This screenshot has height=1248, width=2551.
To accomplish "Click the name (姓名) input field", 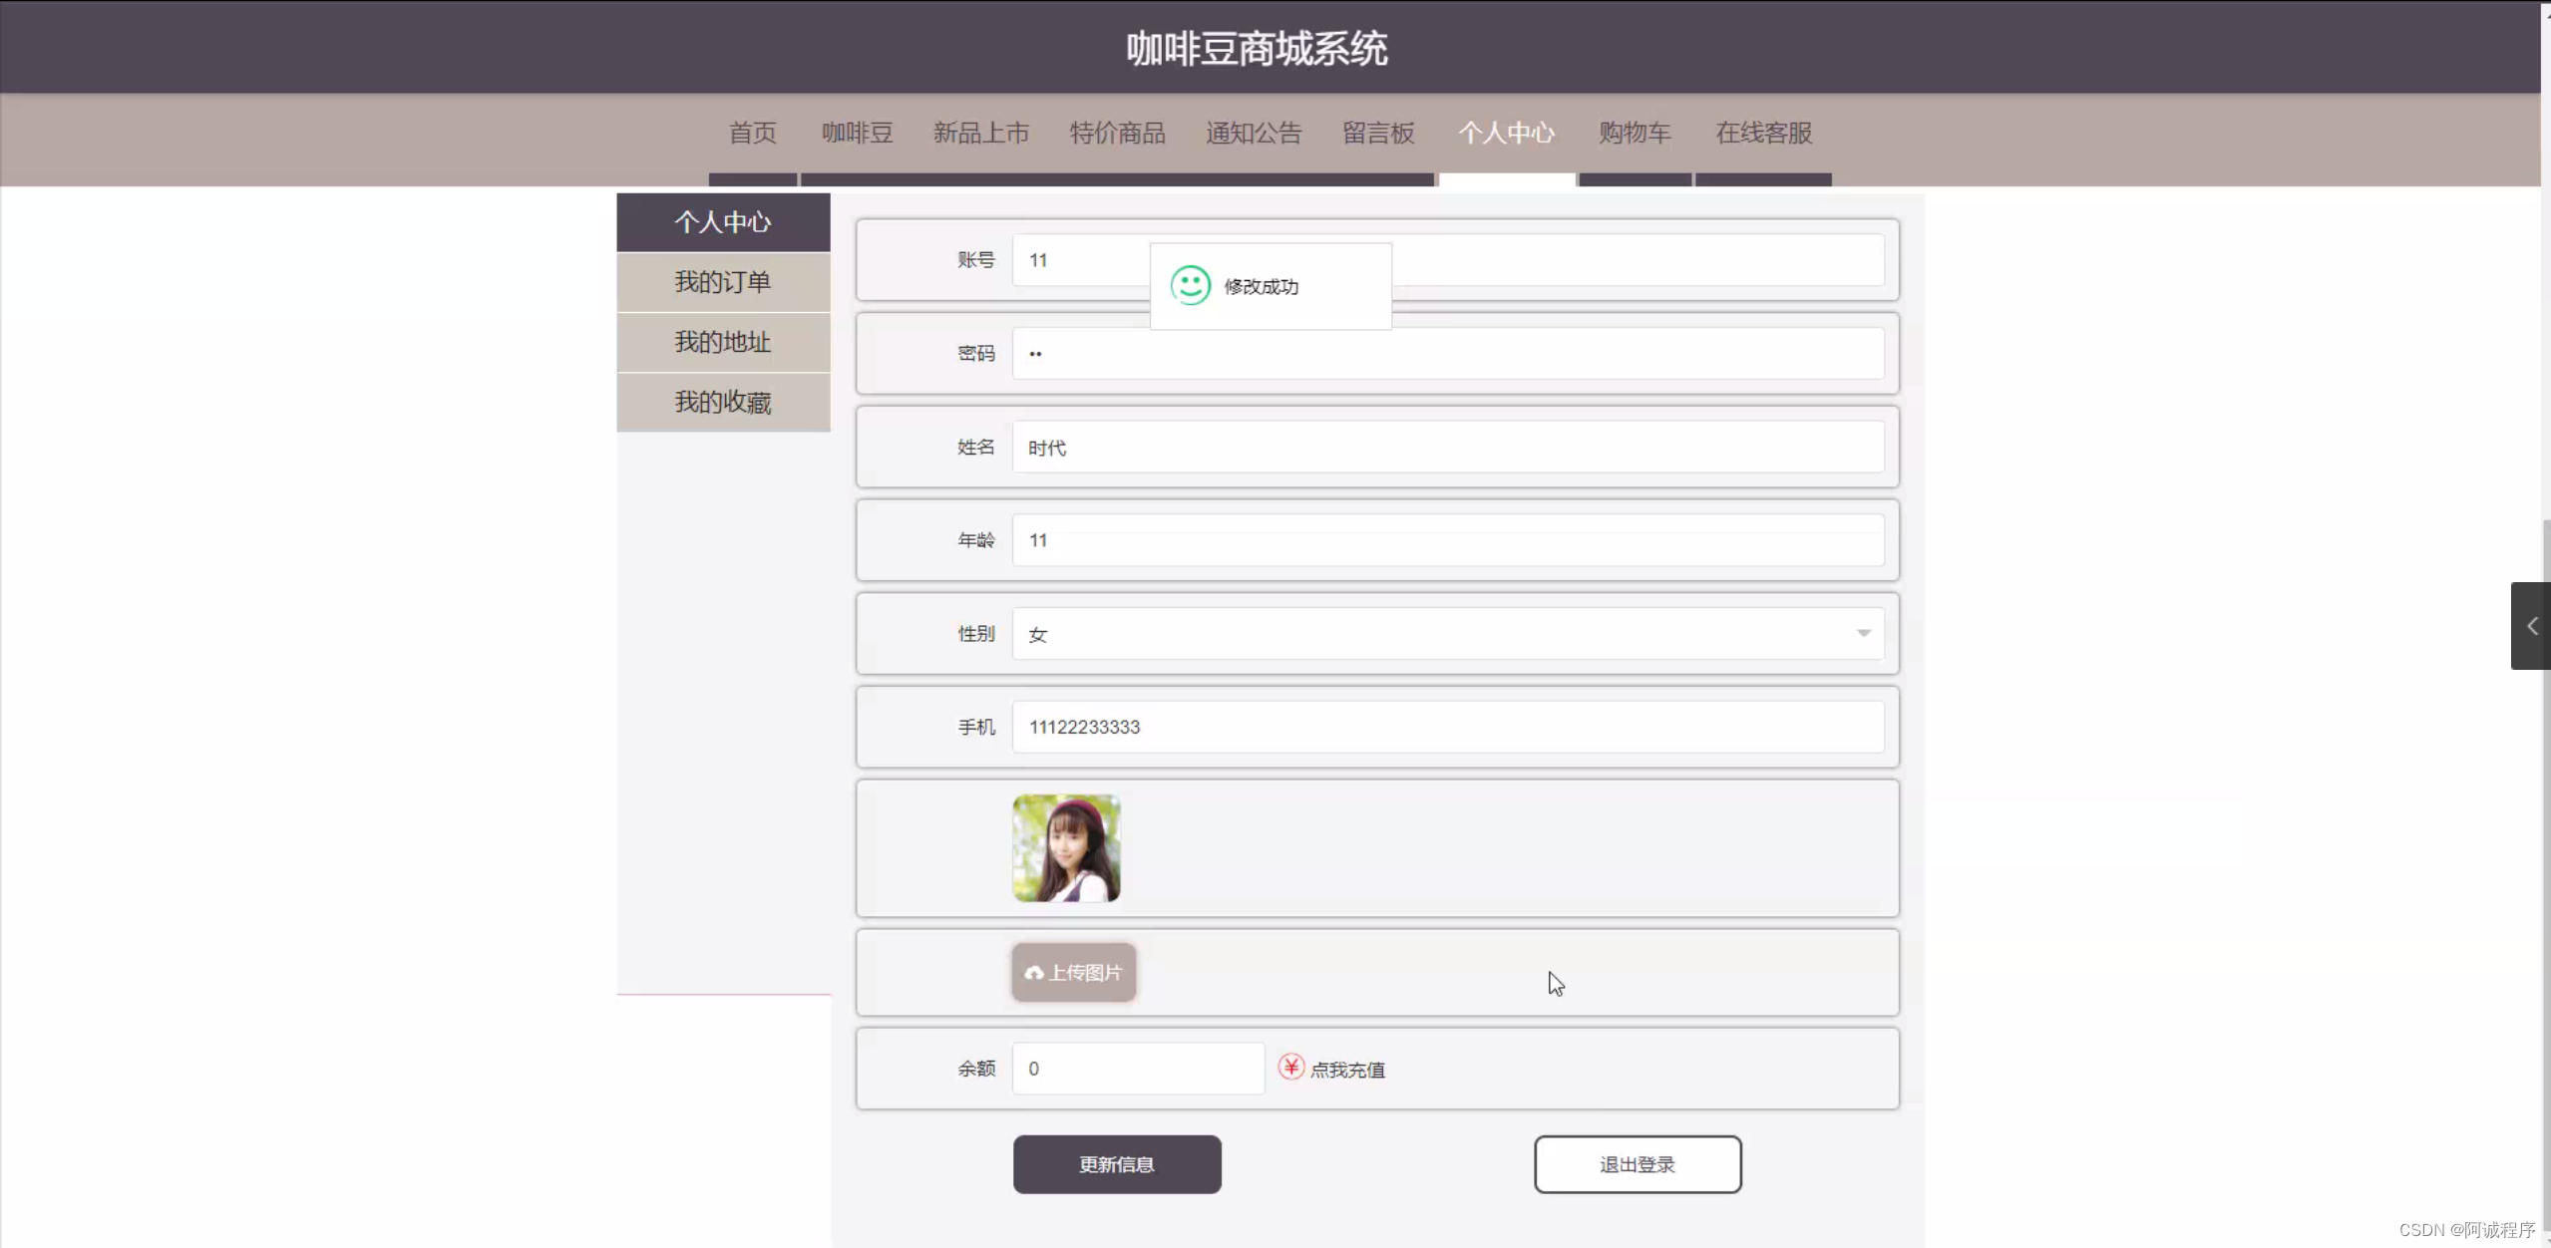I will point(1447,448).
